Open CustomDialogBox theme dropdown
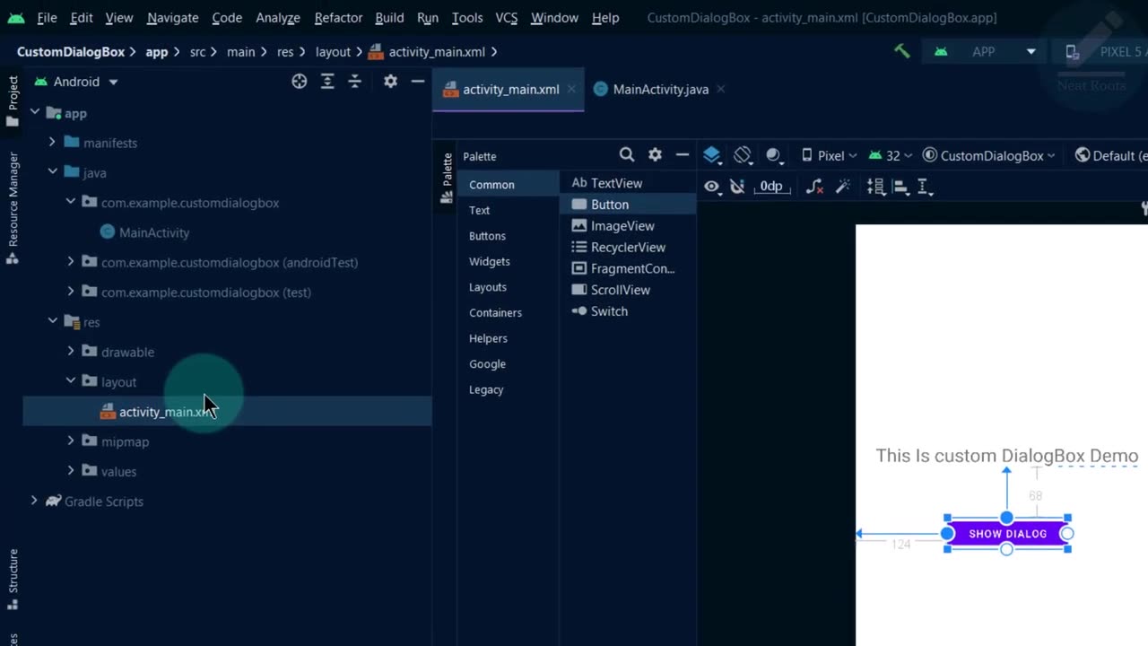Screen dimensions: 1148x646 click(989, 155)
